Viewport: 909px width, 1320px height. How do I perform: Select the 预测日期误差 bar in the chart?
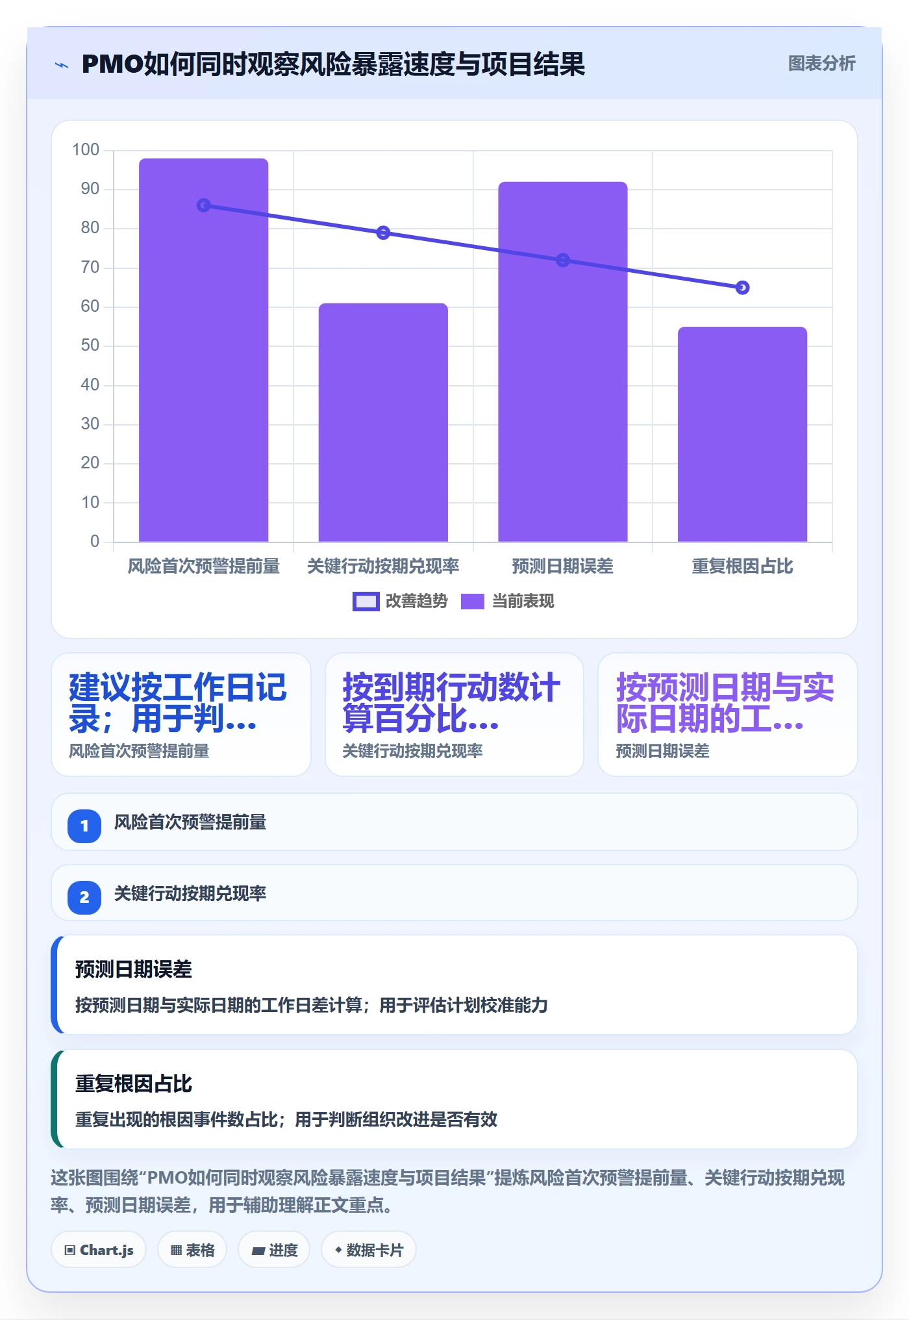coord(563,362)
